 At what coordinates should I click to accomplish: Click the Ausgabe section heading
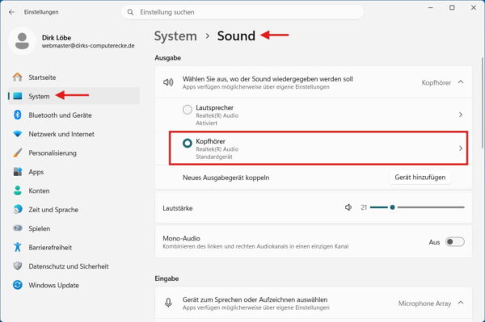click(167, 58)
